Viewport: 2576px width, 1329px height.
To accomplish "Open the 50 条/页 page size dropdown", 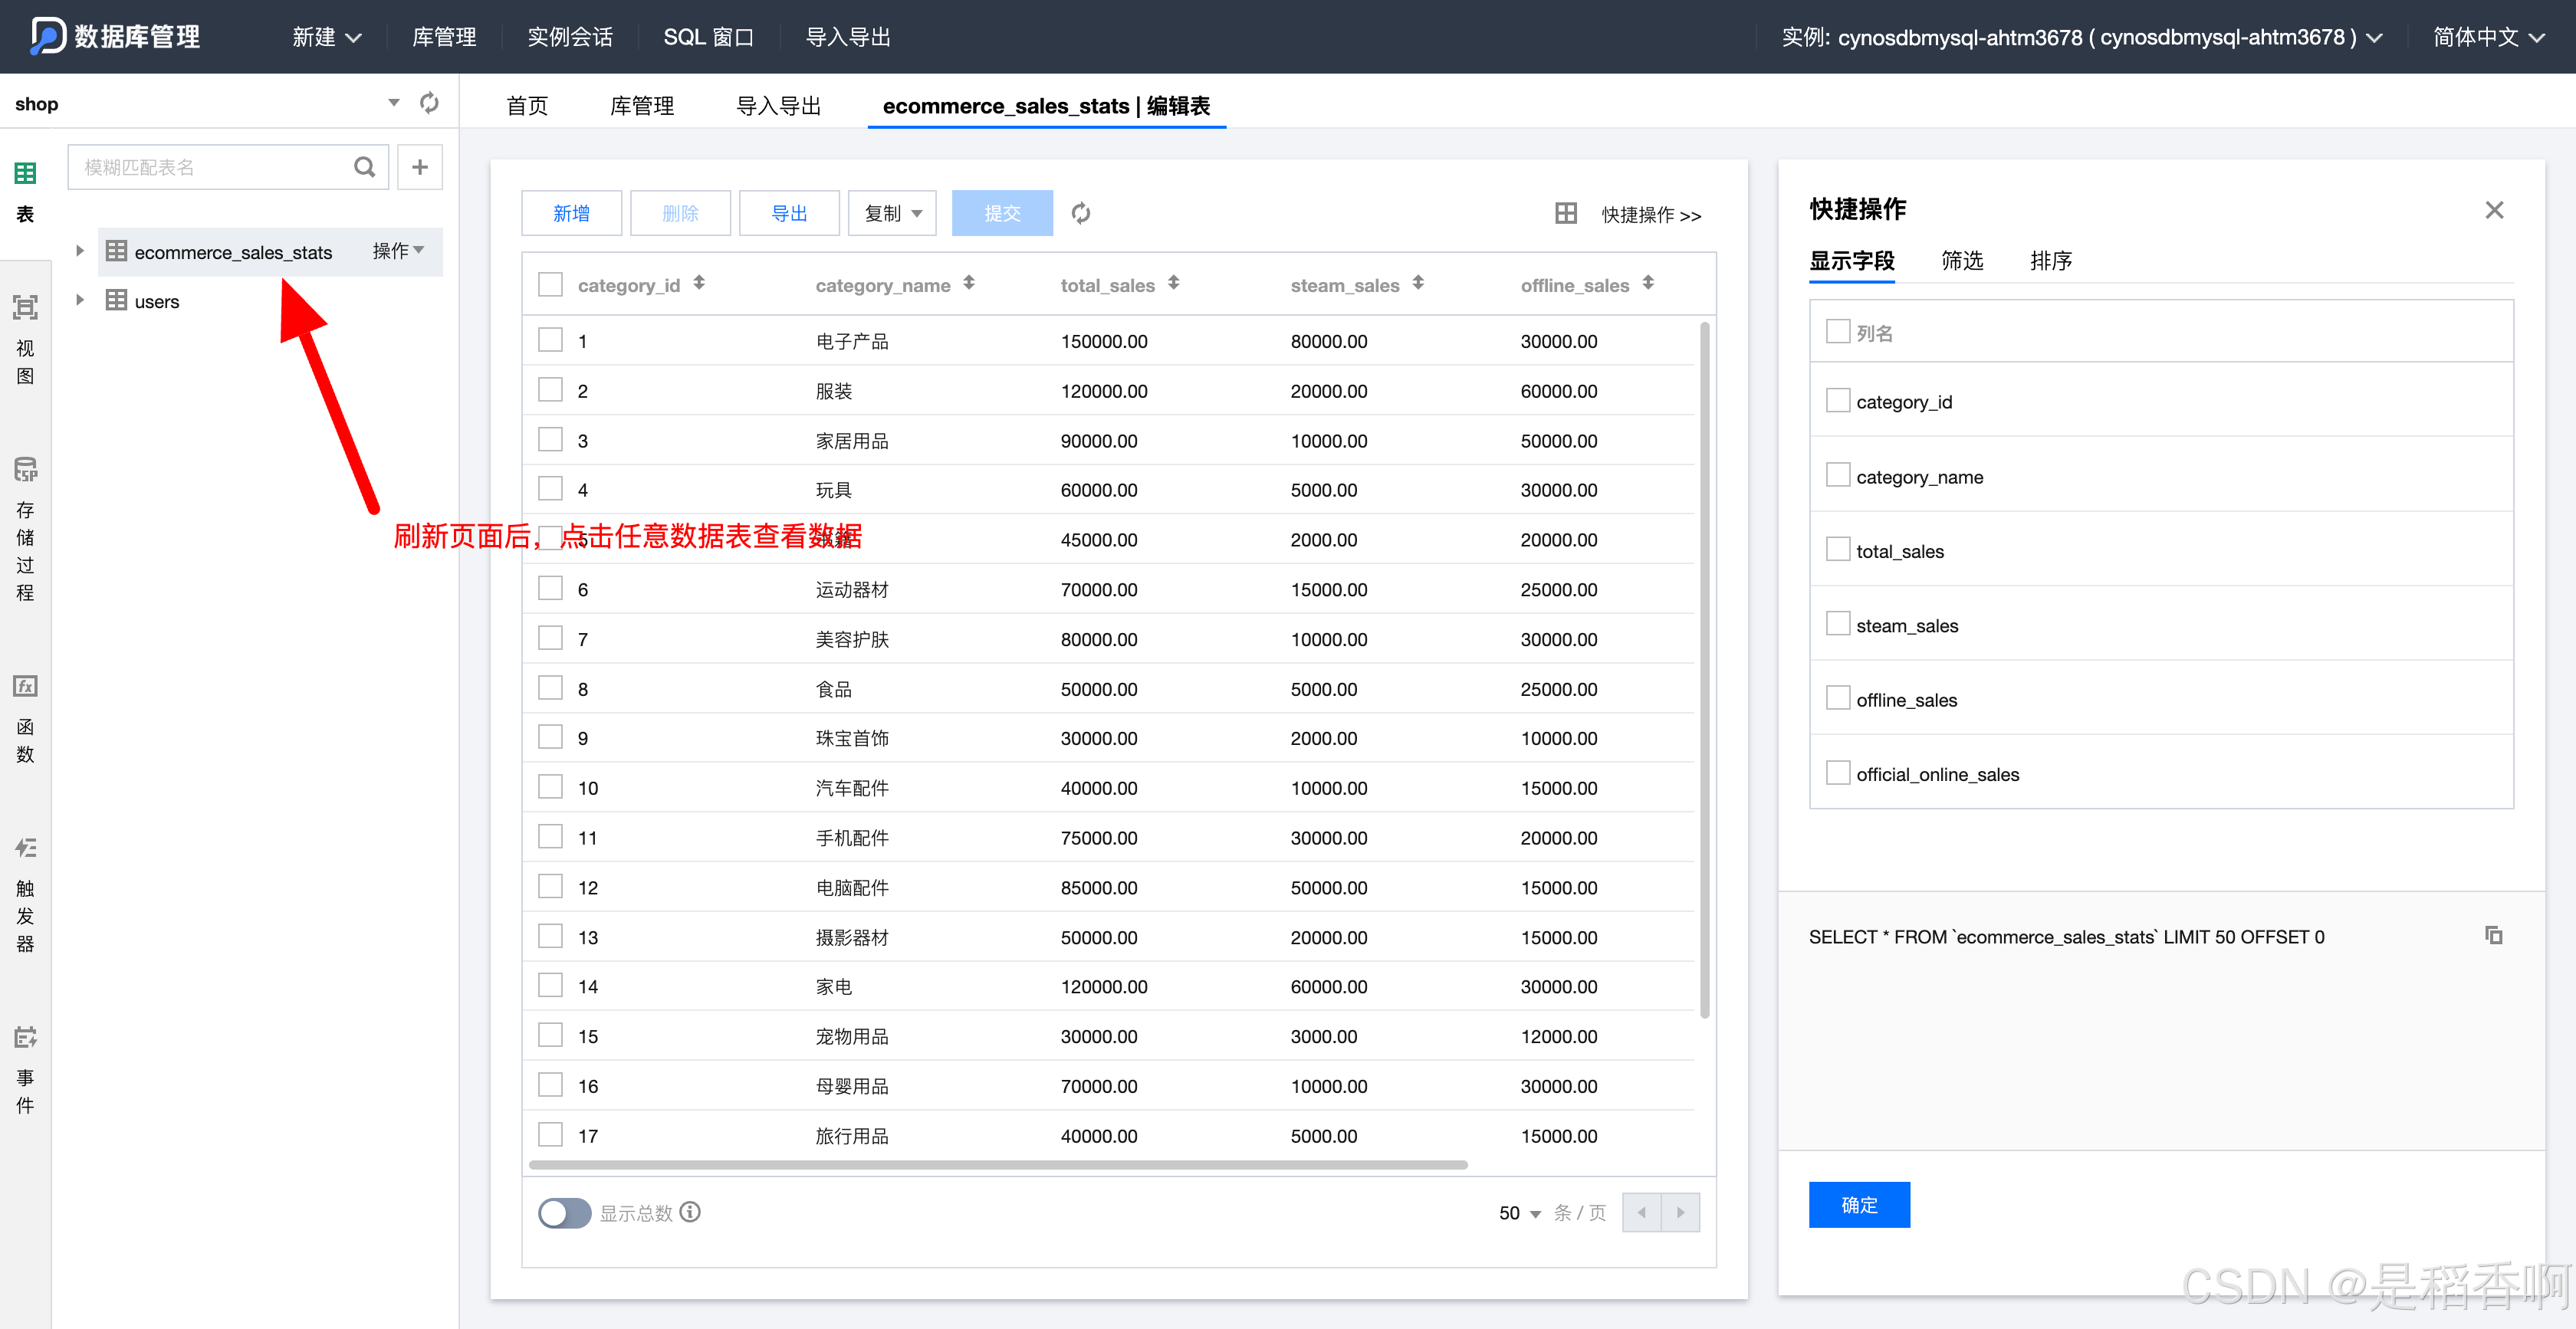I will click(x=1519, y=1213).
